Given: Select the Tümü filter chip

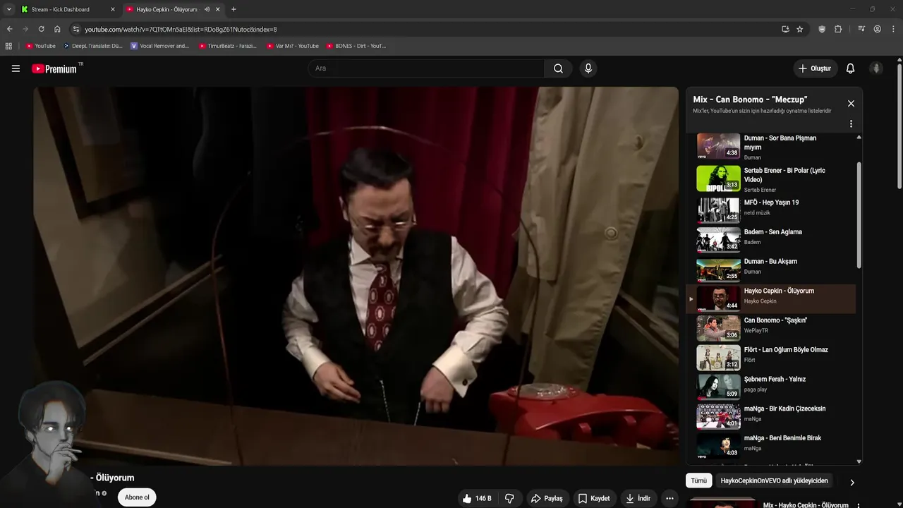Looking at the screenshot, I should [698, 480].
